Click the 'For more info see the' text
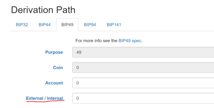The width and height of the screenshot is (214, 108). 97,41
